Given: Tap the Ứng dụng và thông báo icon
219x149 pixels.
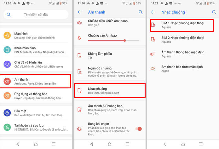Looking at the screenshot, I should pyautogui.click(x=7, y=96).
